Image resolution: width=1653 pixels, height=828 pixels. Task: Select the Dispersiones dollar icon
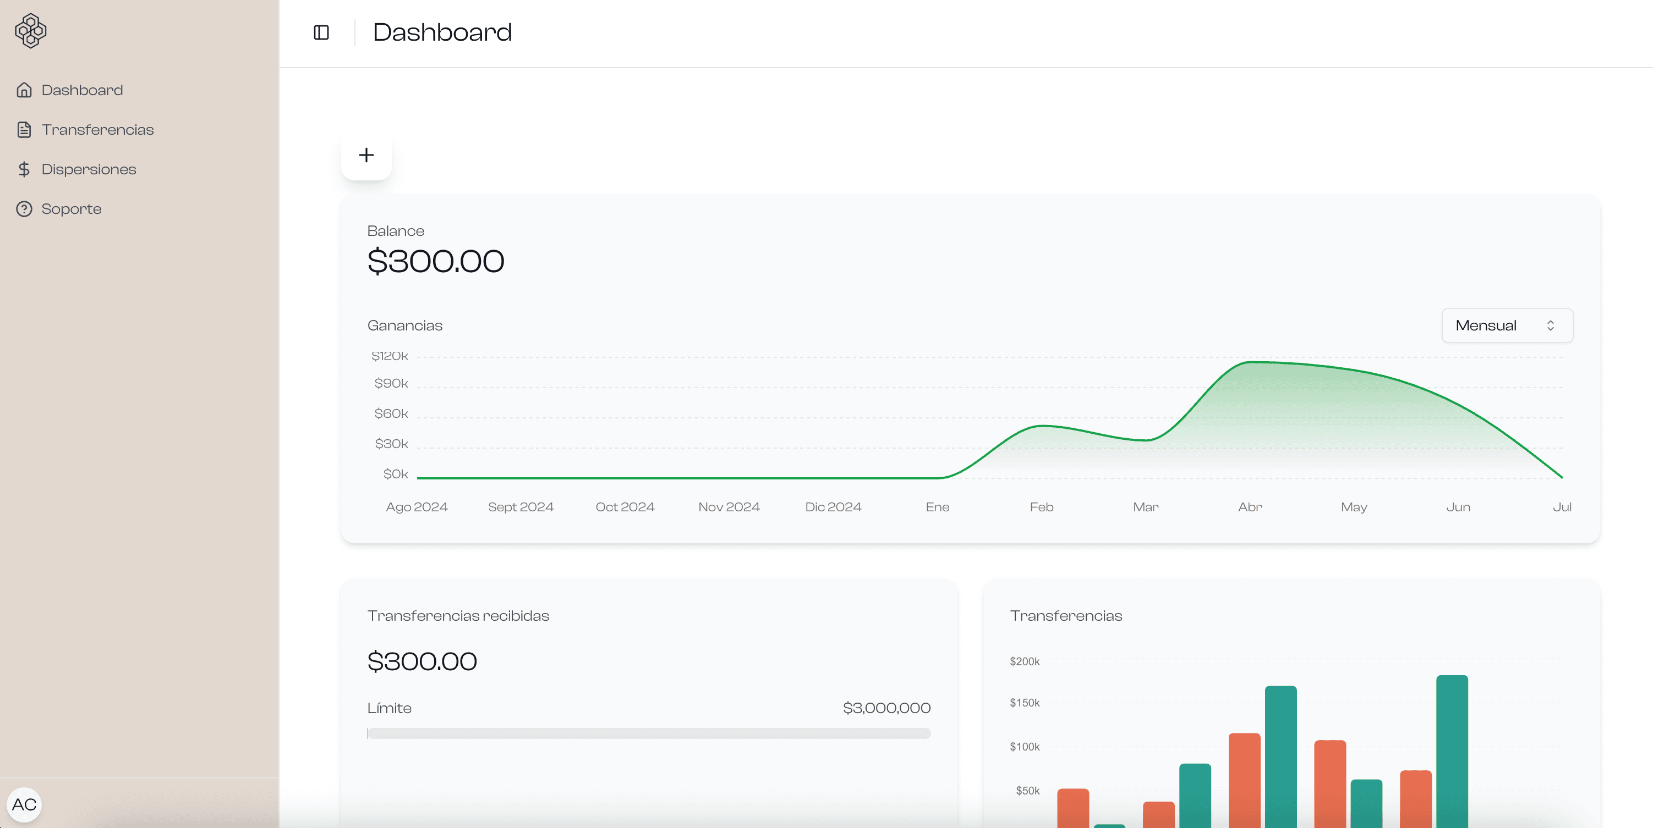[24, 169]
